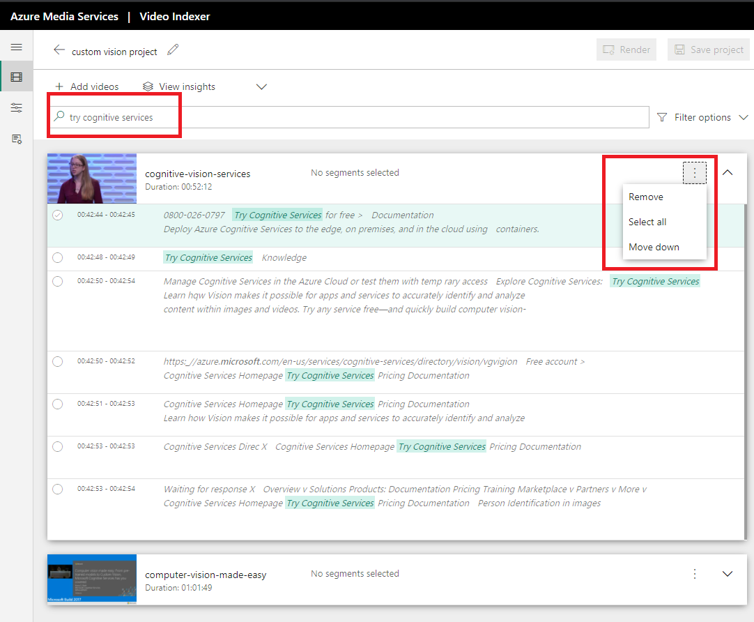Click the text 'Cognitive Services Direc X'
This screenshot has height=622, width=754.
tap(215, 446)
